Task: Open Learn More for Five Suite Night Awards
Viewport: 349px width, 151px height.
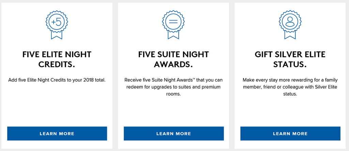Action: click(x=173, y=134)
